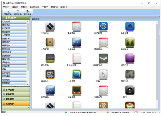The height and width of the screenshot is (116, 162).
Task: Open the 币种 switch icon
Action: (103, 74)
